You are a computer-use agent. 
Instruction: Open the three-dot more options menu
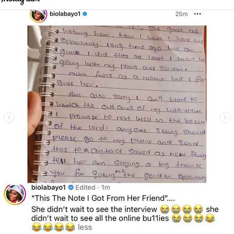click(197, 14)
